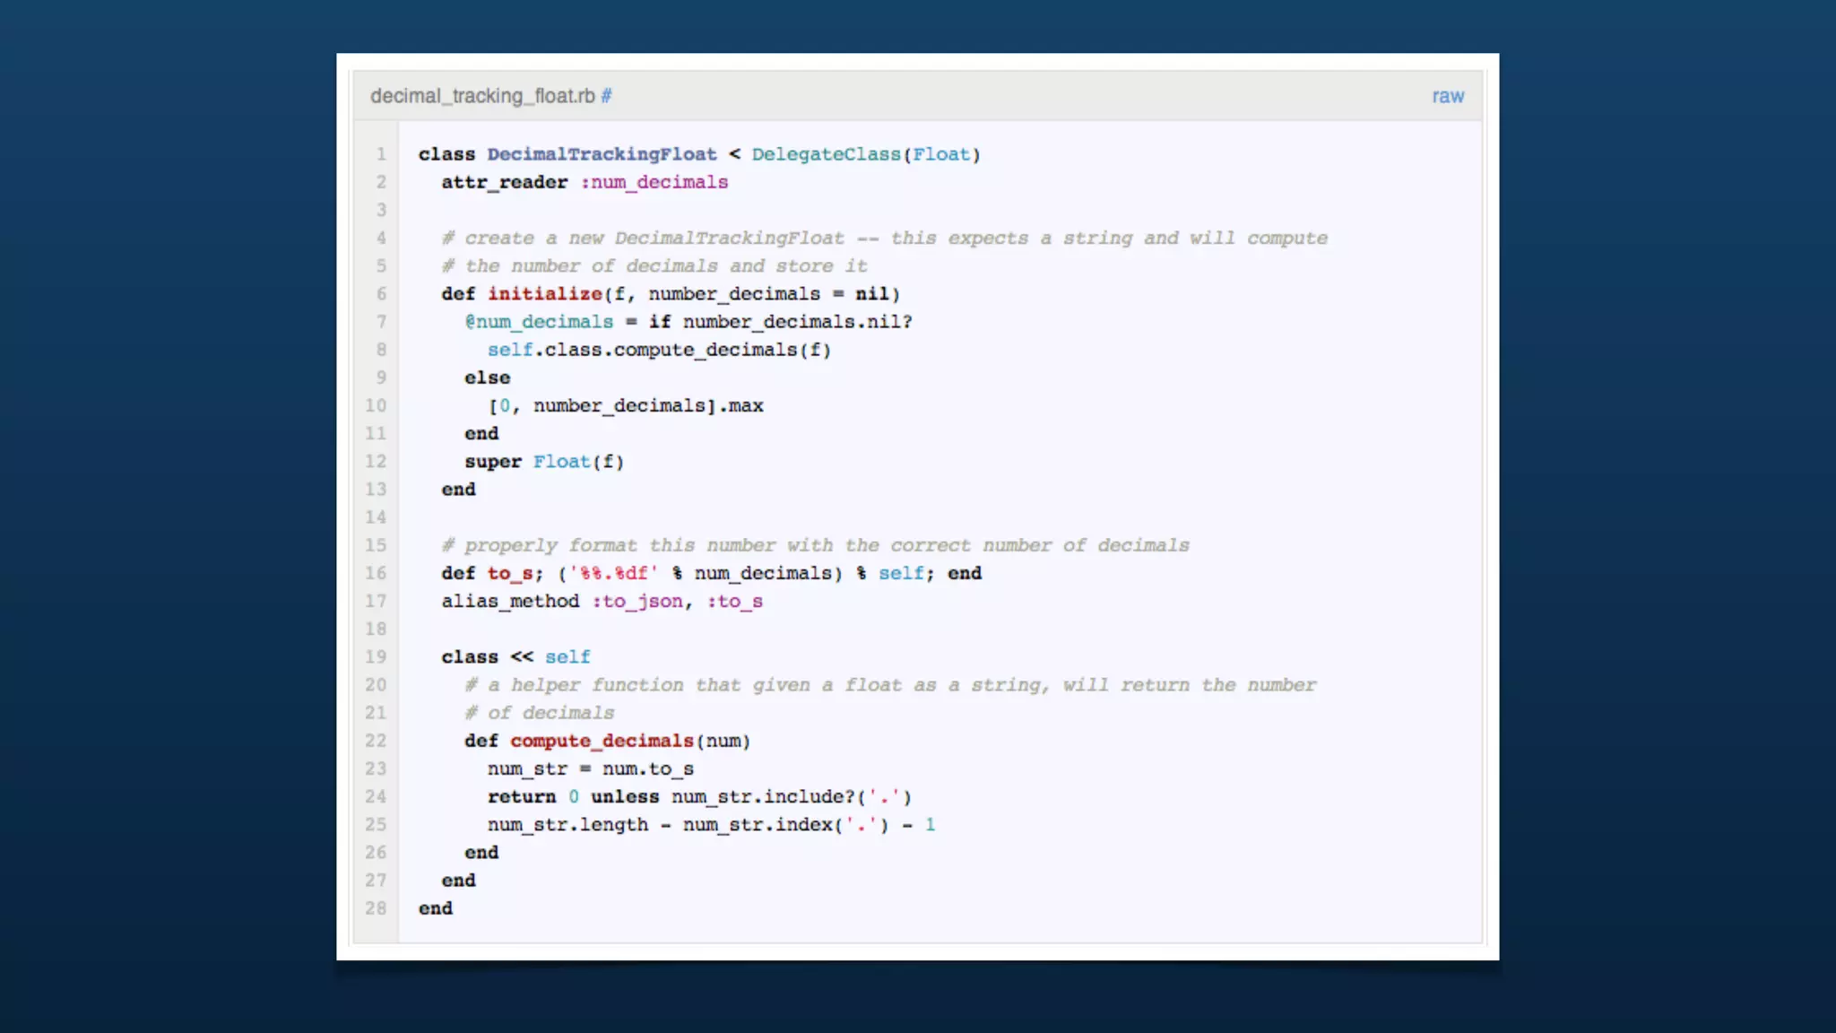The image size is (1836, 1033).
Task: Click the :num_decimals symbol after attr_reader
Action: point(654,182)
